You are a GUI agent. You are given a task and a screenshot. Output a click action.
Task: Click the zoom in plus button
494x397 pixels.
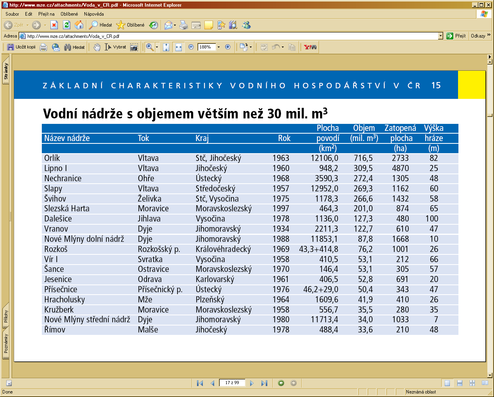[228, 47]
